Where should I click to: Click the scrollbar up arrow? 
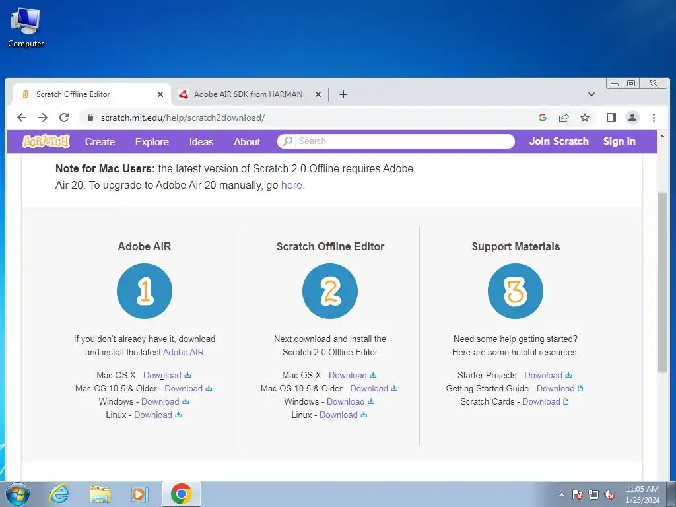pos(662,136)
